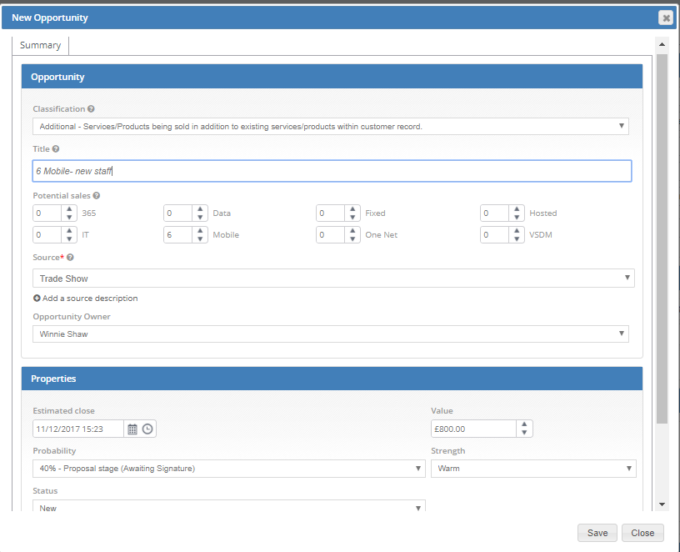
Task: Click the Data quantity input field
Action: (x=178, y=213)
